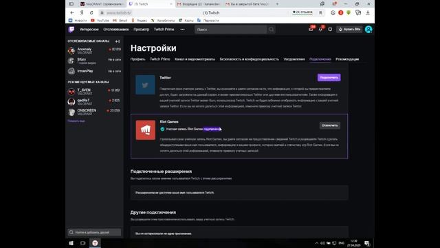This screenshot has width=440, height=248.
Task: Show hidden system tray icons
Action: click(316, 243)
